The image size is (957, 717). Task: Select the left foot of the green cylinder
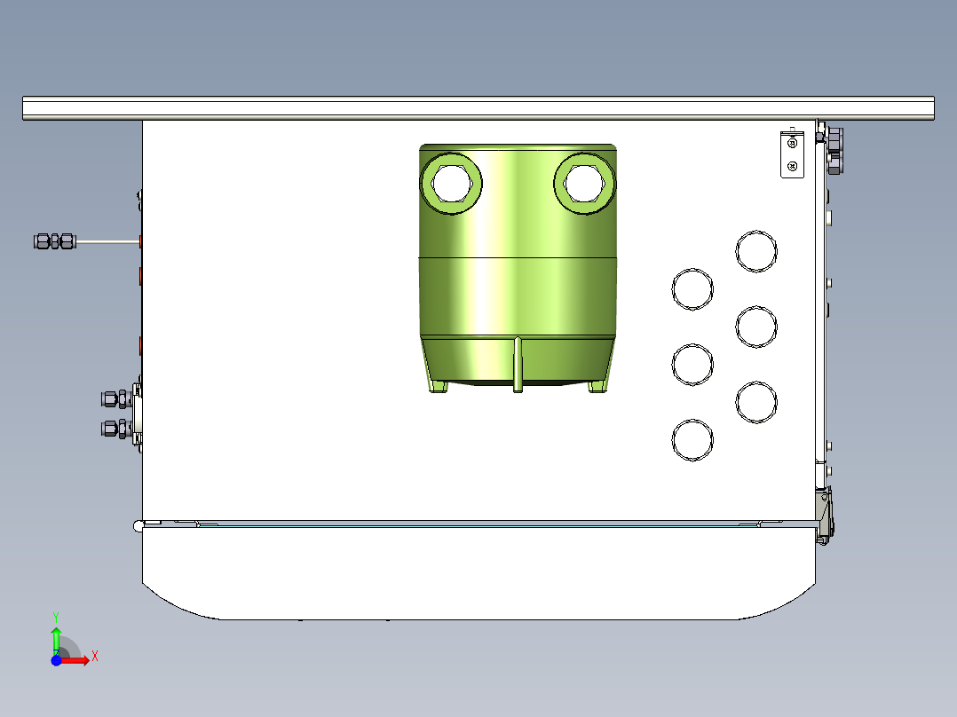pyautogui.click(x=439, y=386)
